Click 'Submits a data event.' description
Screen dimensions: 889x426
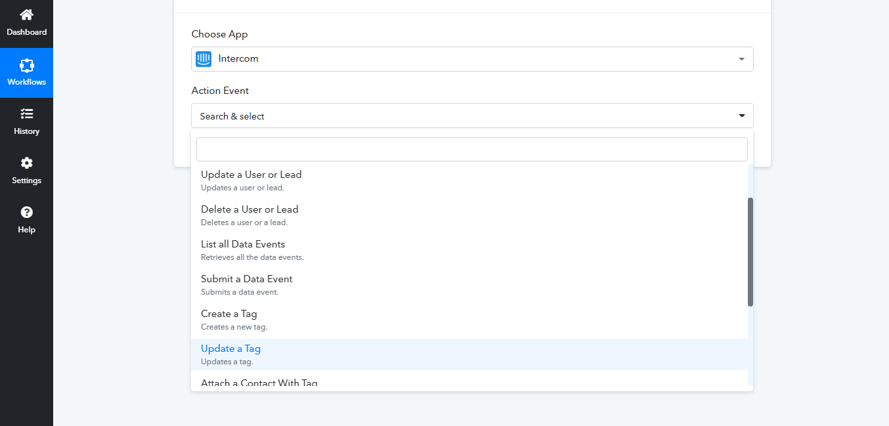(x=240, y=292)
